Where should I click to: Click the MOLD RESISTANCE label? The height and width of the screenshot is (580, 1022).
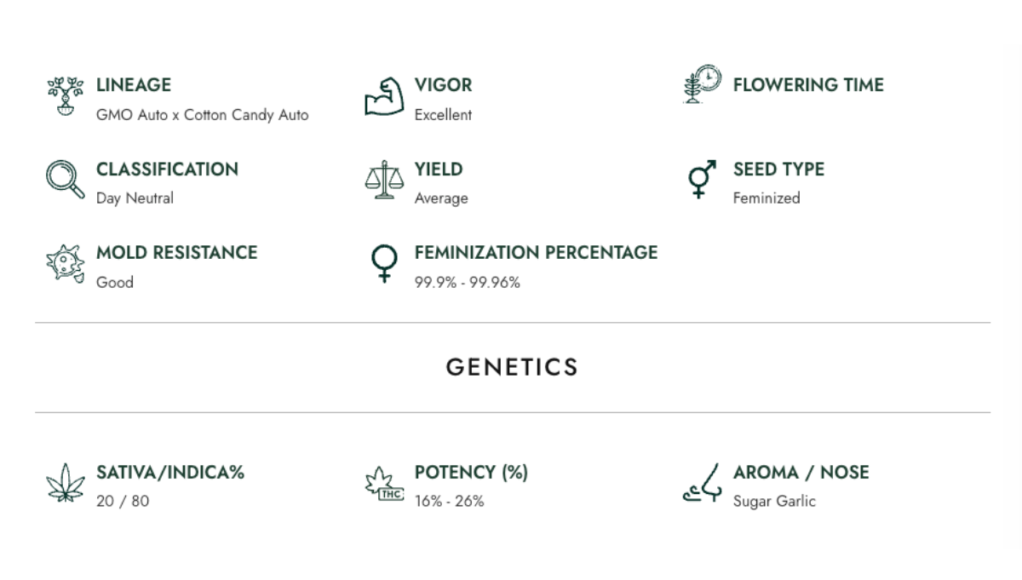(x=176, y=253)
